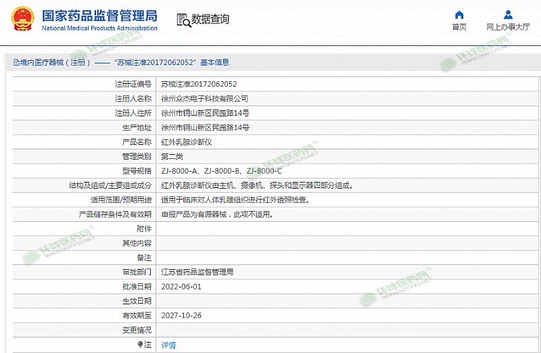Click the 首页 house icon
The width and height of the screenshot is (541, 353).
(x=459, y=15)
